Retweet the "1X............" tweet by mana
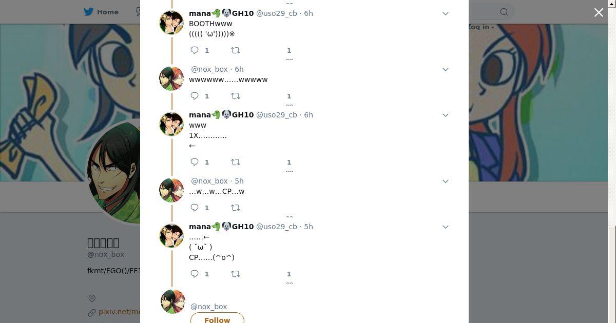The image size is (616, 323). click(236, 162)
